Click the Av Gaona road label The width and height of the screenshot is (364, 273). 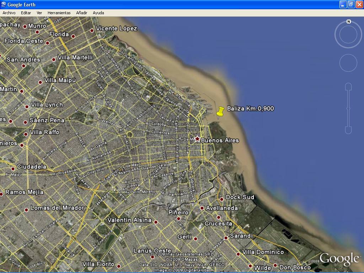point(98,146)
